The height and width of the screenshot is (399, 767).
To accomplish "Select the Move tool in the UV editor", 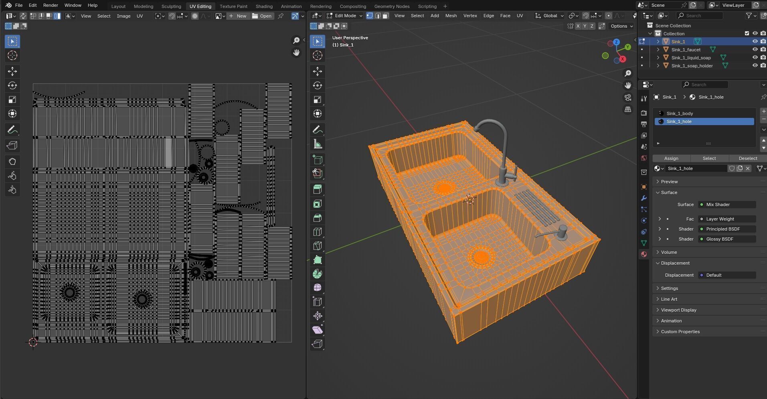I will tap(12, 71).
